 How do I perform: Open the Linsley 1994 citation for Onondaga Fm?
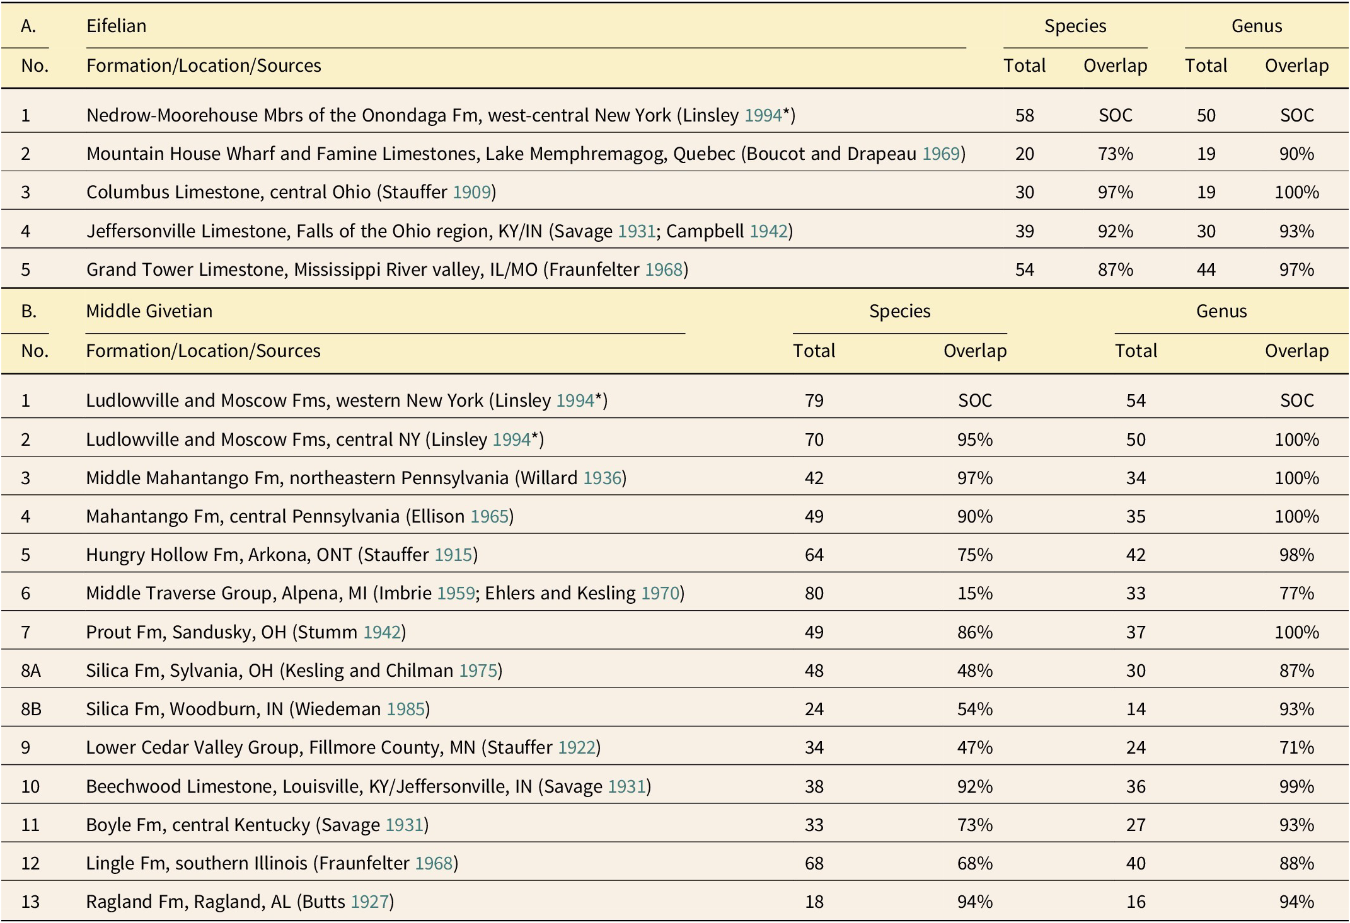tap(763, 115)
